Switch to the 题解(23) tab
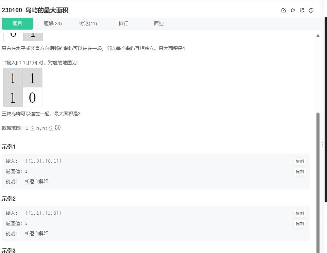 (53, 23)
